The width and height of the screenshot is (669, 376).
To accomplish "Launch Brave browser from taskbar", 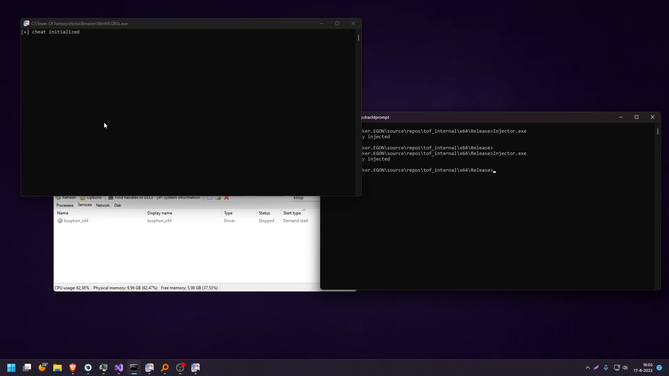I will coord(73,368).
